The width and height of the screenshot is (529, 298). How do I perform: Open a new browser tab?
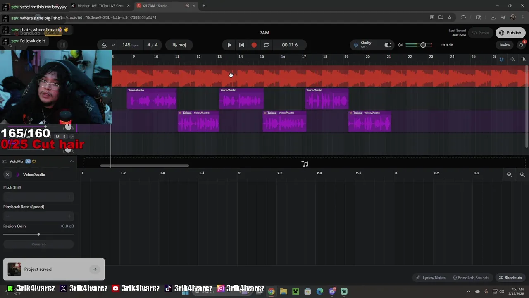pos(204,6)
